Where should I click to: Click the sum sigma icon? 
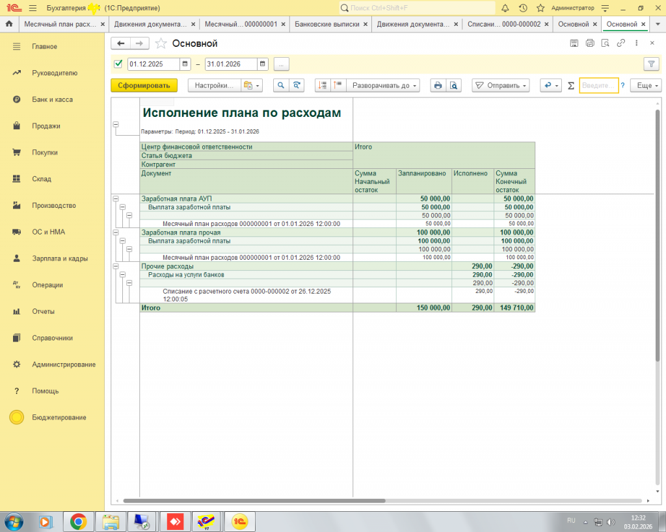click(571, 86)
